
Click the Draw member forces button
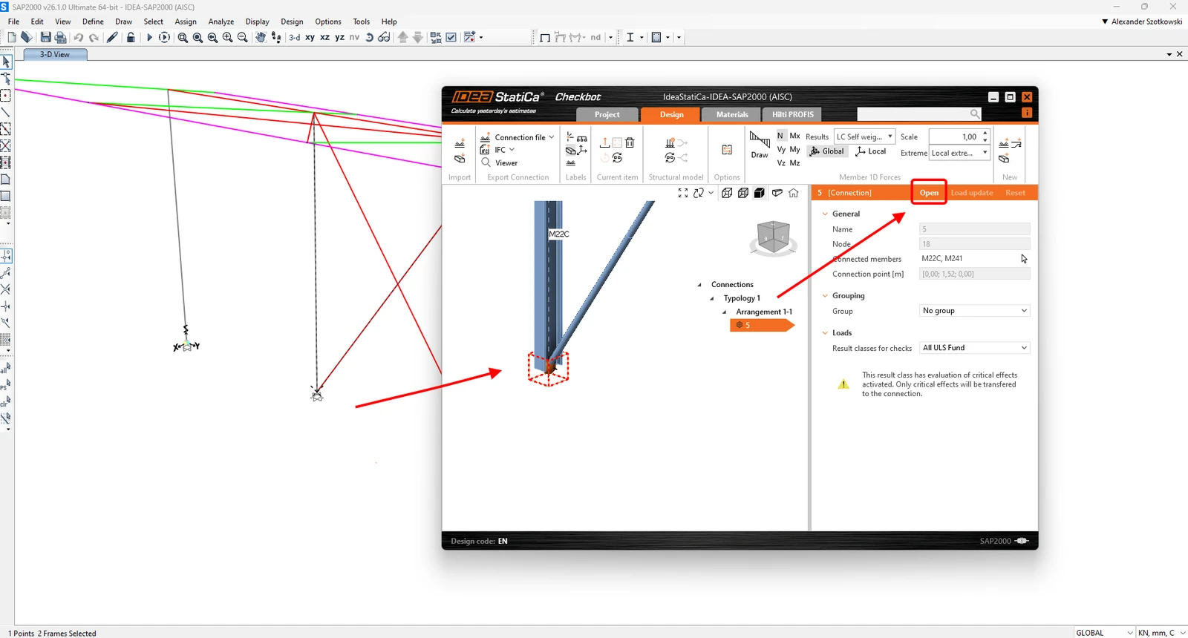[760, 145]
